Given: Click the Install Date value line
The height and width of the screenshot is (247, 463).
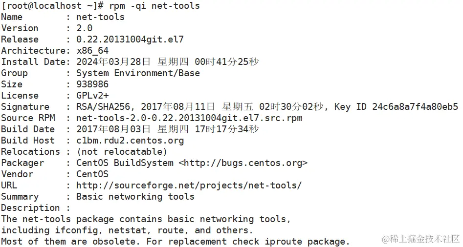Looking at the screenshot, I should (167, 62).
